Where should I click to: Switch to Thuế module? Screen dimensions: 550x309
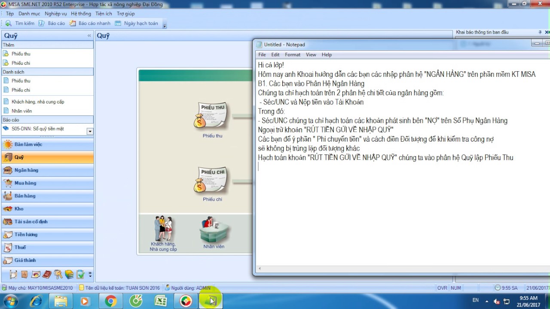tap(47, 248)
